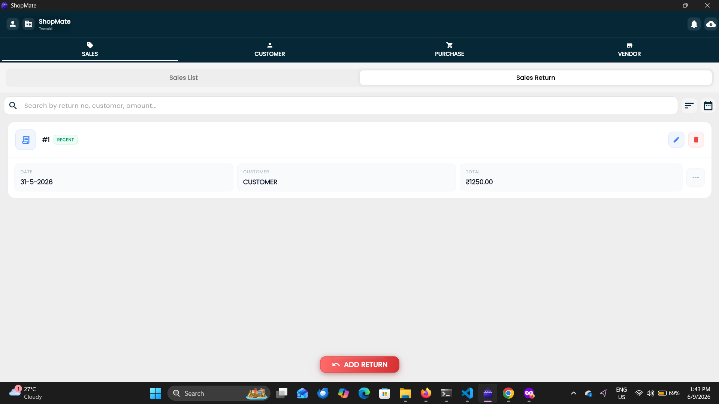Open the notifications bell

pos(694,24)
